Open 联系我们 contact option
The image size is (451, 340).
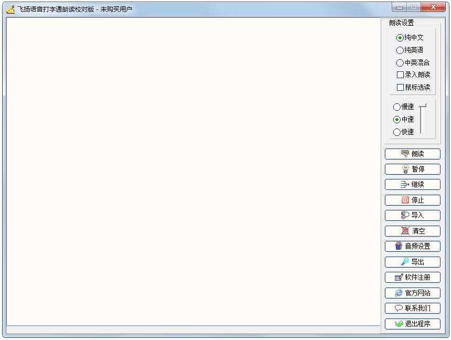point(413,309)
